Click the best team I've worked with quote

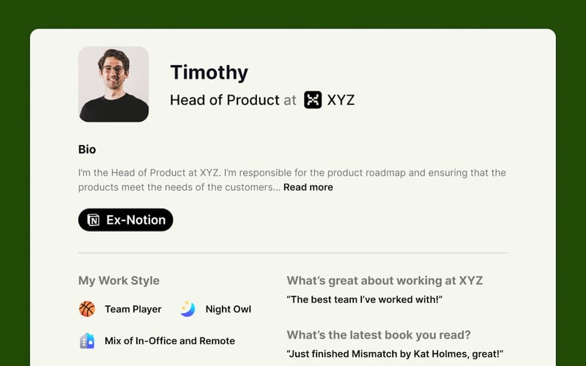[365, 299]
